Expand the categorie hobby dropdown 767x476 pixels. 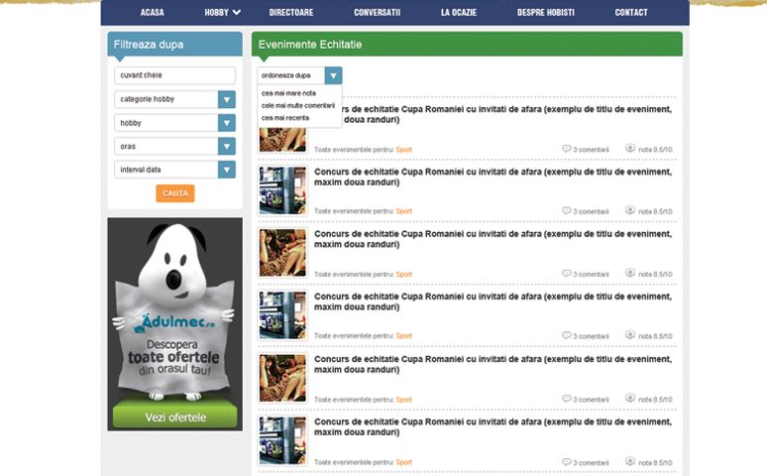pyautogui.click(x=226, y=99)
